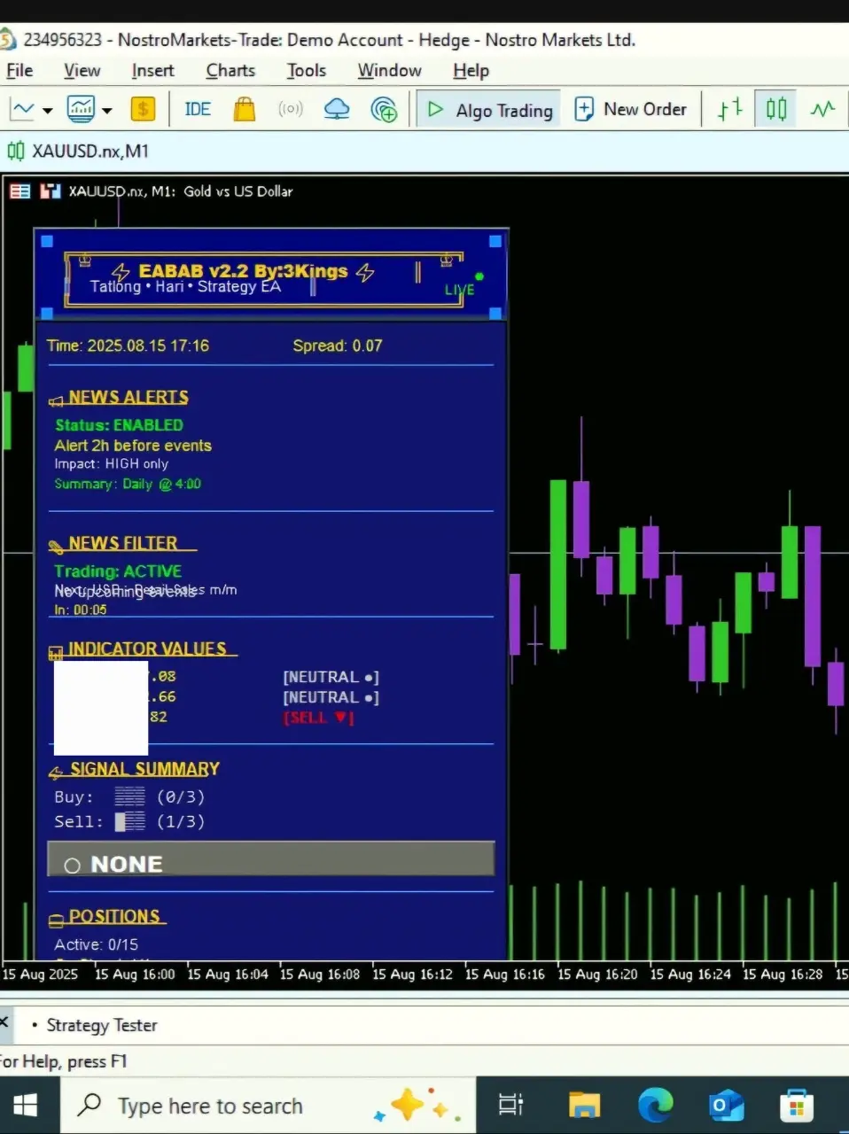The width and height of the screenshot is (849, 1134).
Task: Open File Explorer from taskbar
Action: [x=584, y=1105]
